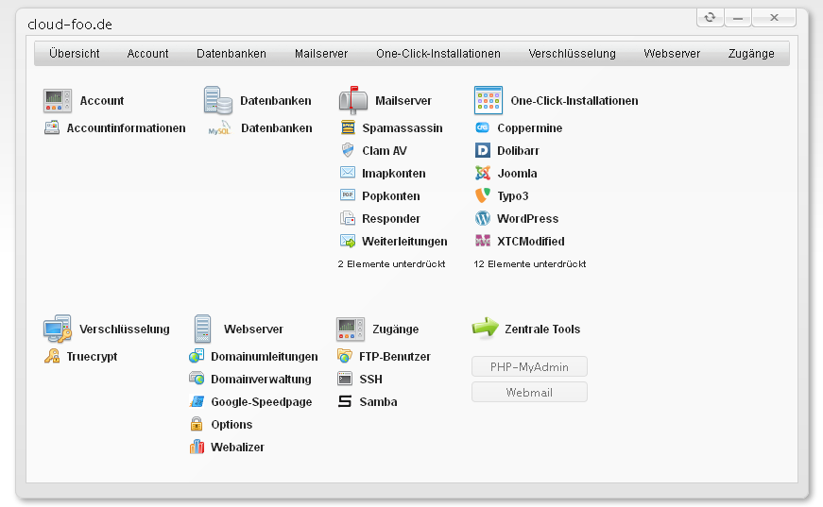Click the Truecrypt key icon
The image size is (823, 507).
coord(51,357)
